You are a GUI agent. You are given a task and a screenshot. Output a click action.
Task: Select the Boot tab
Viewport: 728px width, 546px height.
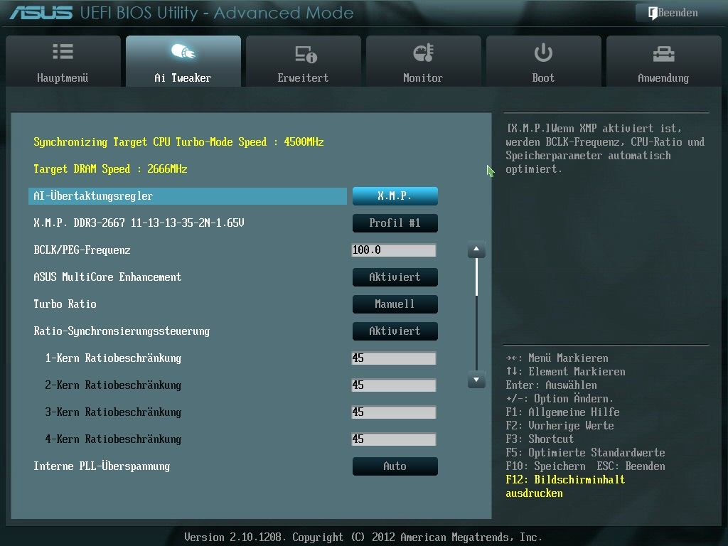[543, 61]
